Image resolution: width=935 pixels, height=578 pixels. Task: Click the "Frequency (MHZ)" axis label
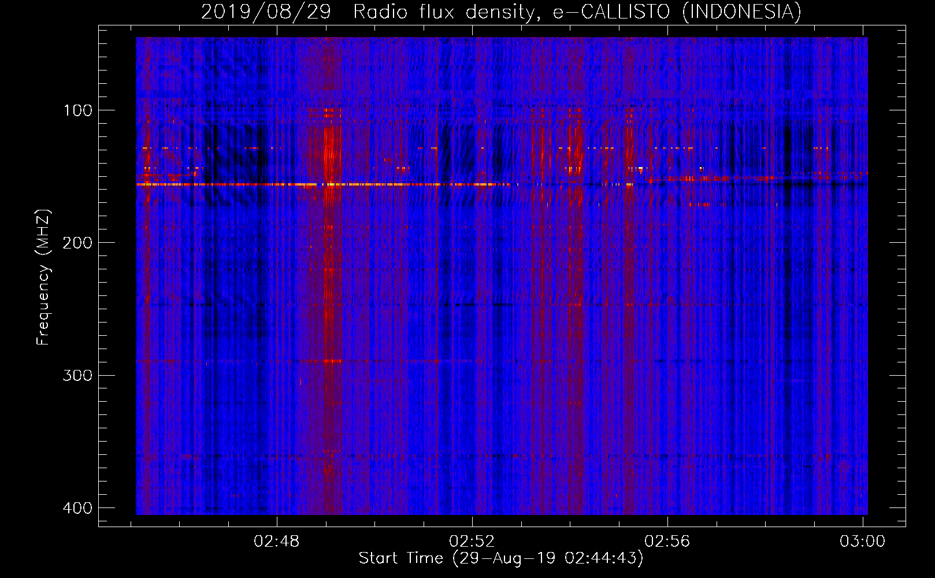(x=43, y=277)
